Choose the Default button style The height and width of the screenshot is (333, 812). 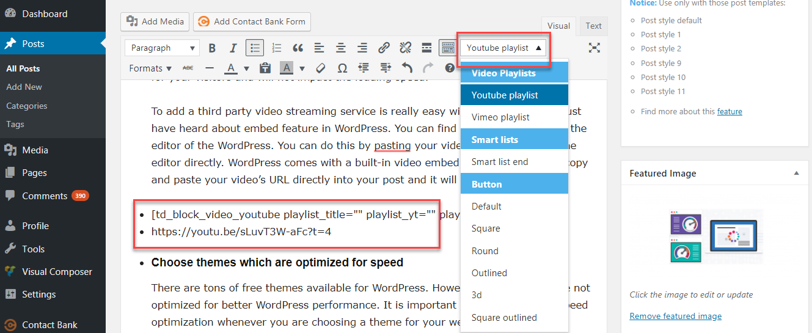tap(514, 207)
